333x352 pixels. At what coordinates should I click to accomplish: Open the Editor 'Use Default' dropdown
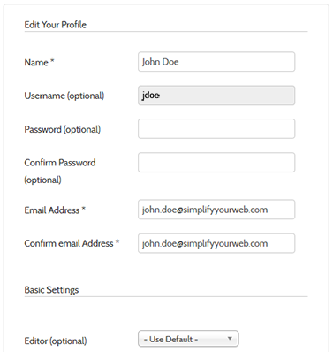click(188, 339)
